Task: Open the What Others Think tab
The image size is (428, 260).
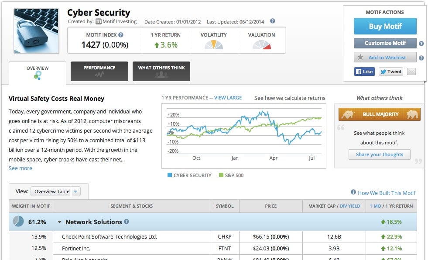Action: (161, 71)
